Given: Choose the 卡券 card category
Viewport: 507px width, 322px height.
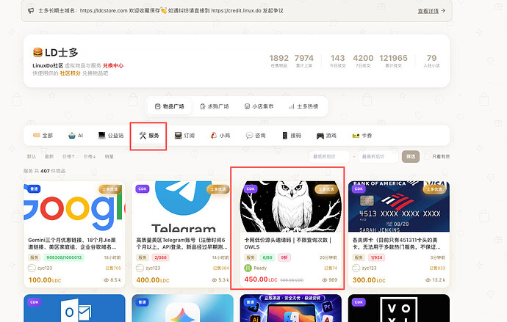Looking at the screenshot, I should 362,136.
